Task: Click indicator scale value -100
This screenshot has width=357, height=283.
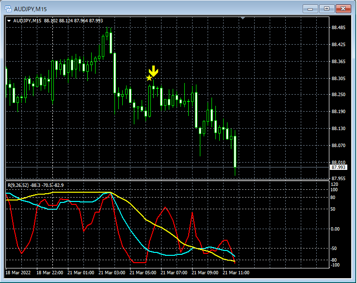Action: 335,265
